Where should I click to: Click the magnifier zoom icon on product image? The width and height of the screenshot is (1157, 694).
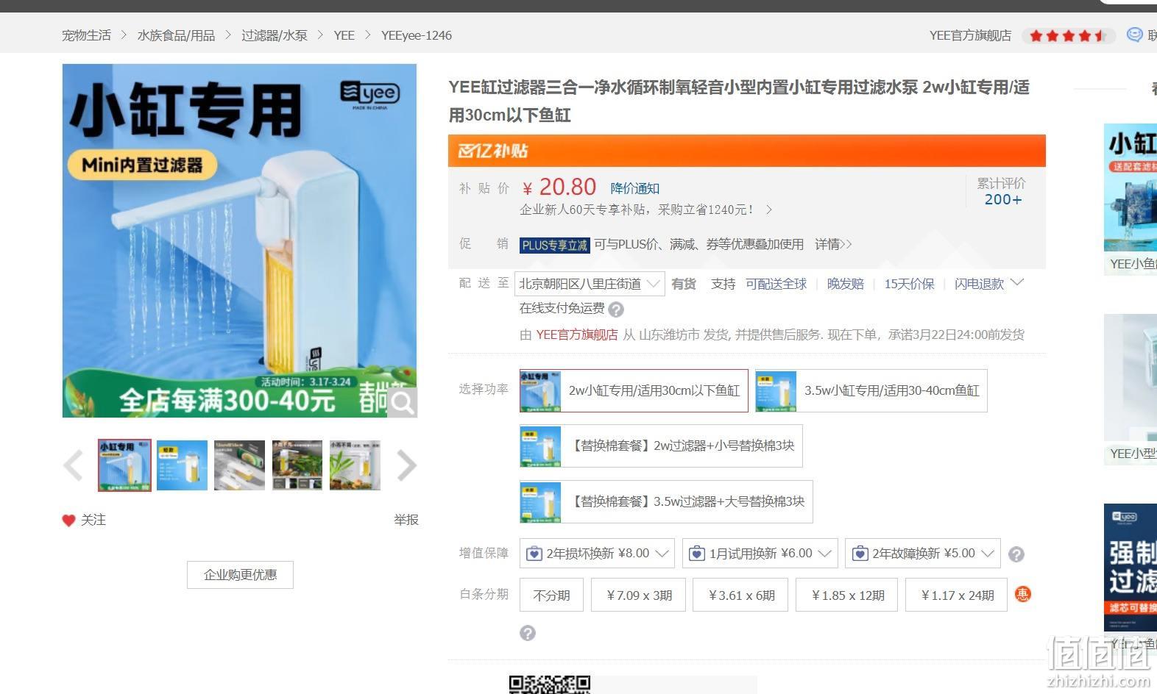[x=402, y=402]
